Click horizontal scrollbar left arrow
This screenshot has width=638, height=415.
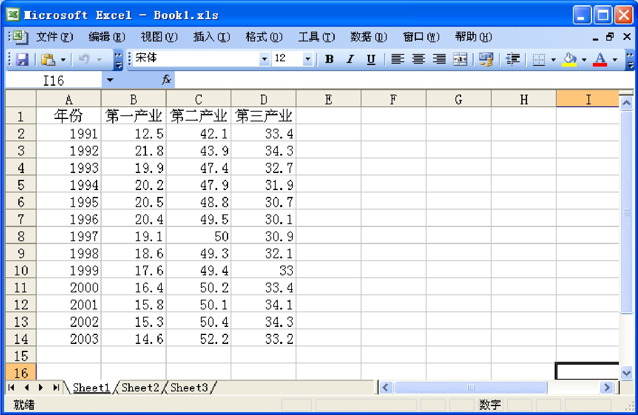[385, 387]
